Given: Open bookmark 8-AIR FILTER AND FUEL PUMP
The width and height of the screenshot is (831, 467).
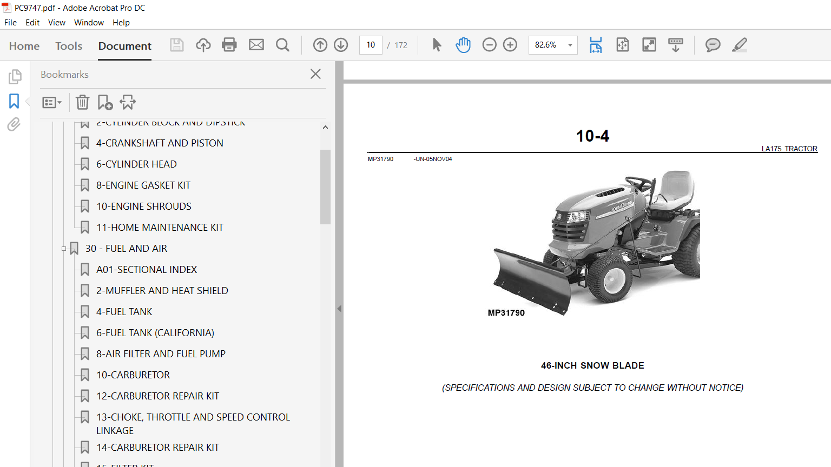Looking at the screenshot, I should point(161,354).
